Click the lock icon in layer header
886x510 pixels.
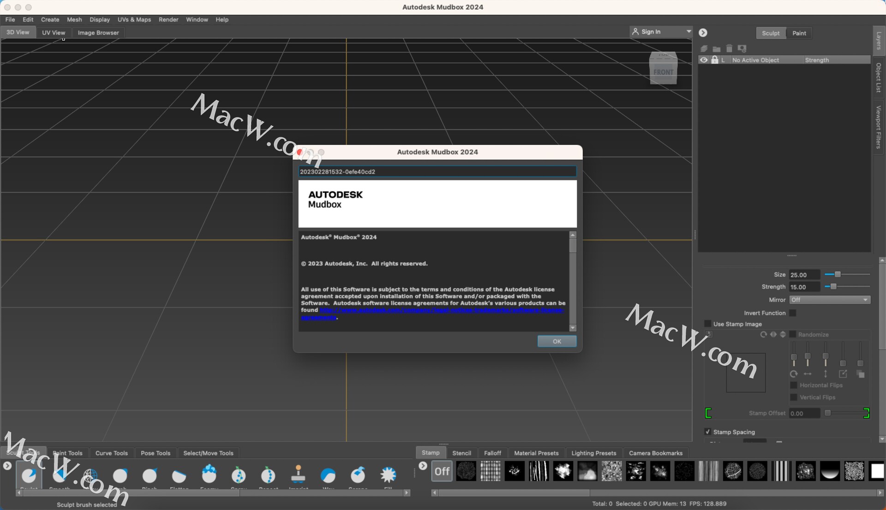coord(715,60)
